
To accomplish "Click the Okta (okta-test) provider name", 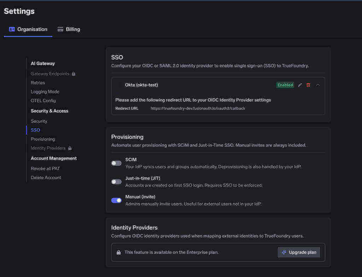I will point(141,85).
